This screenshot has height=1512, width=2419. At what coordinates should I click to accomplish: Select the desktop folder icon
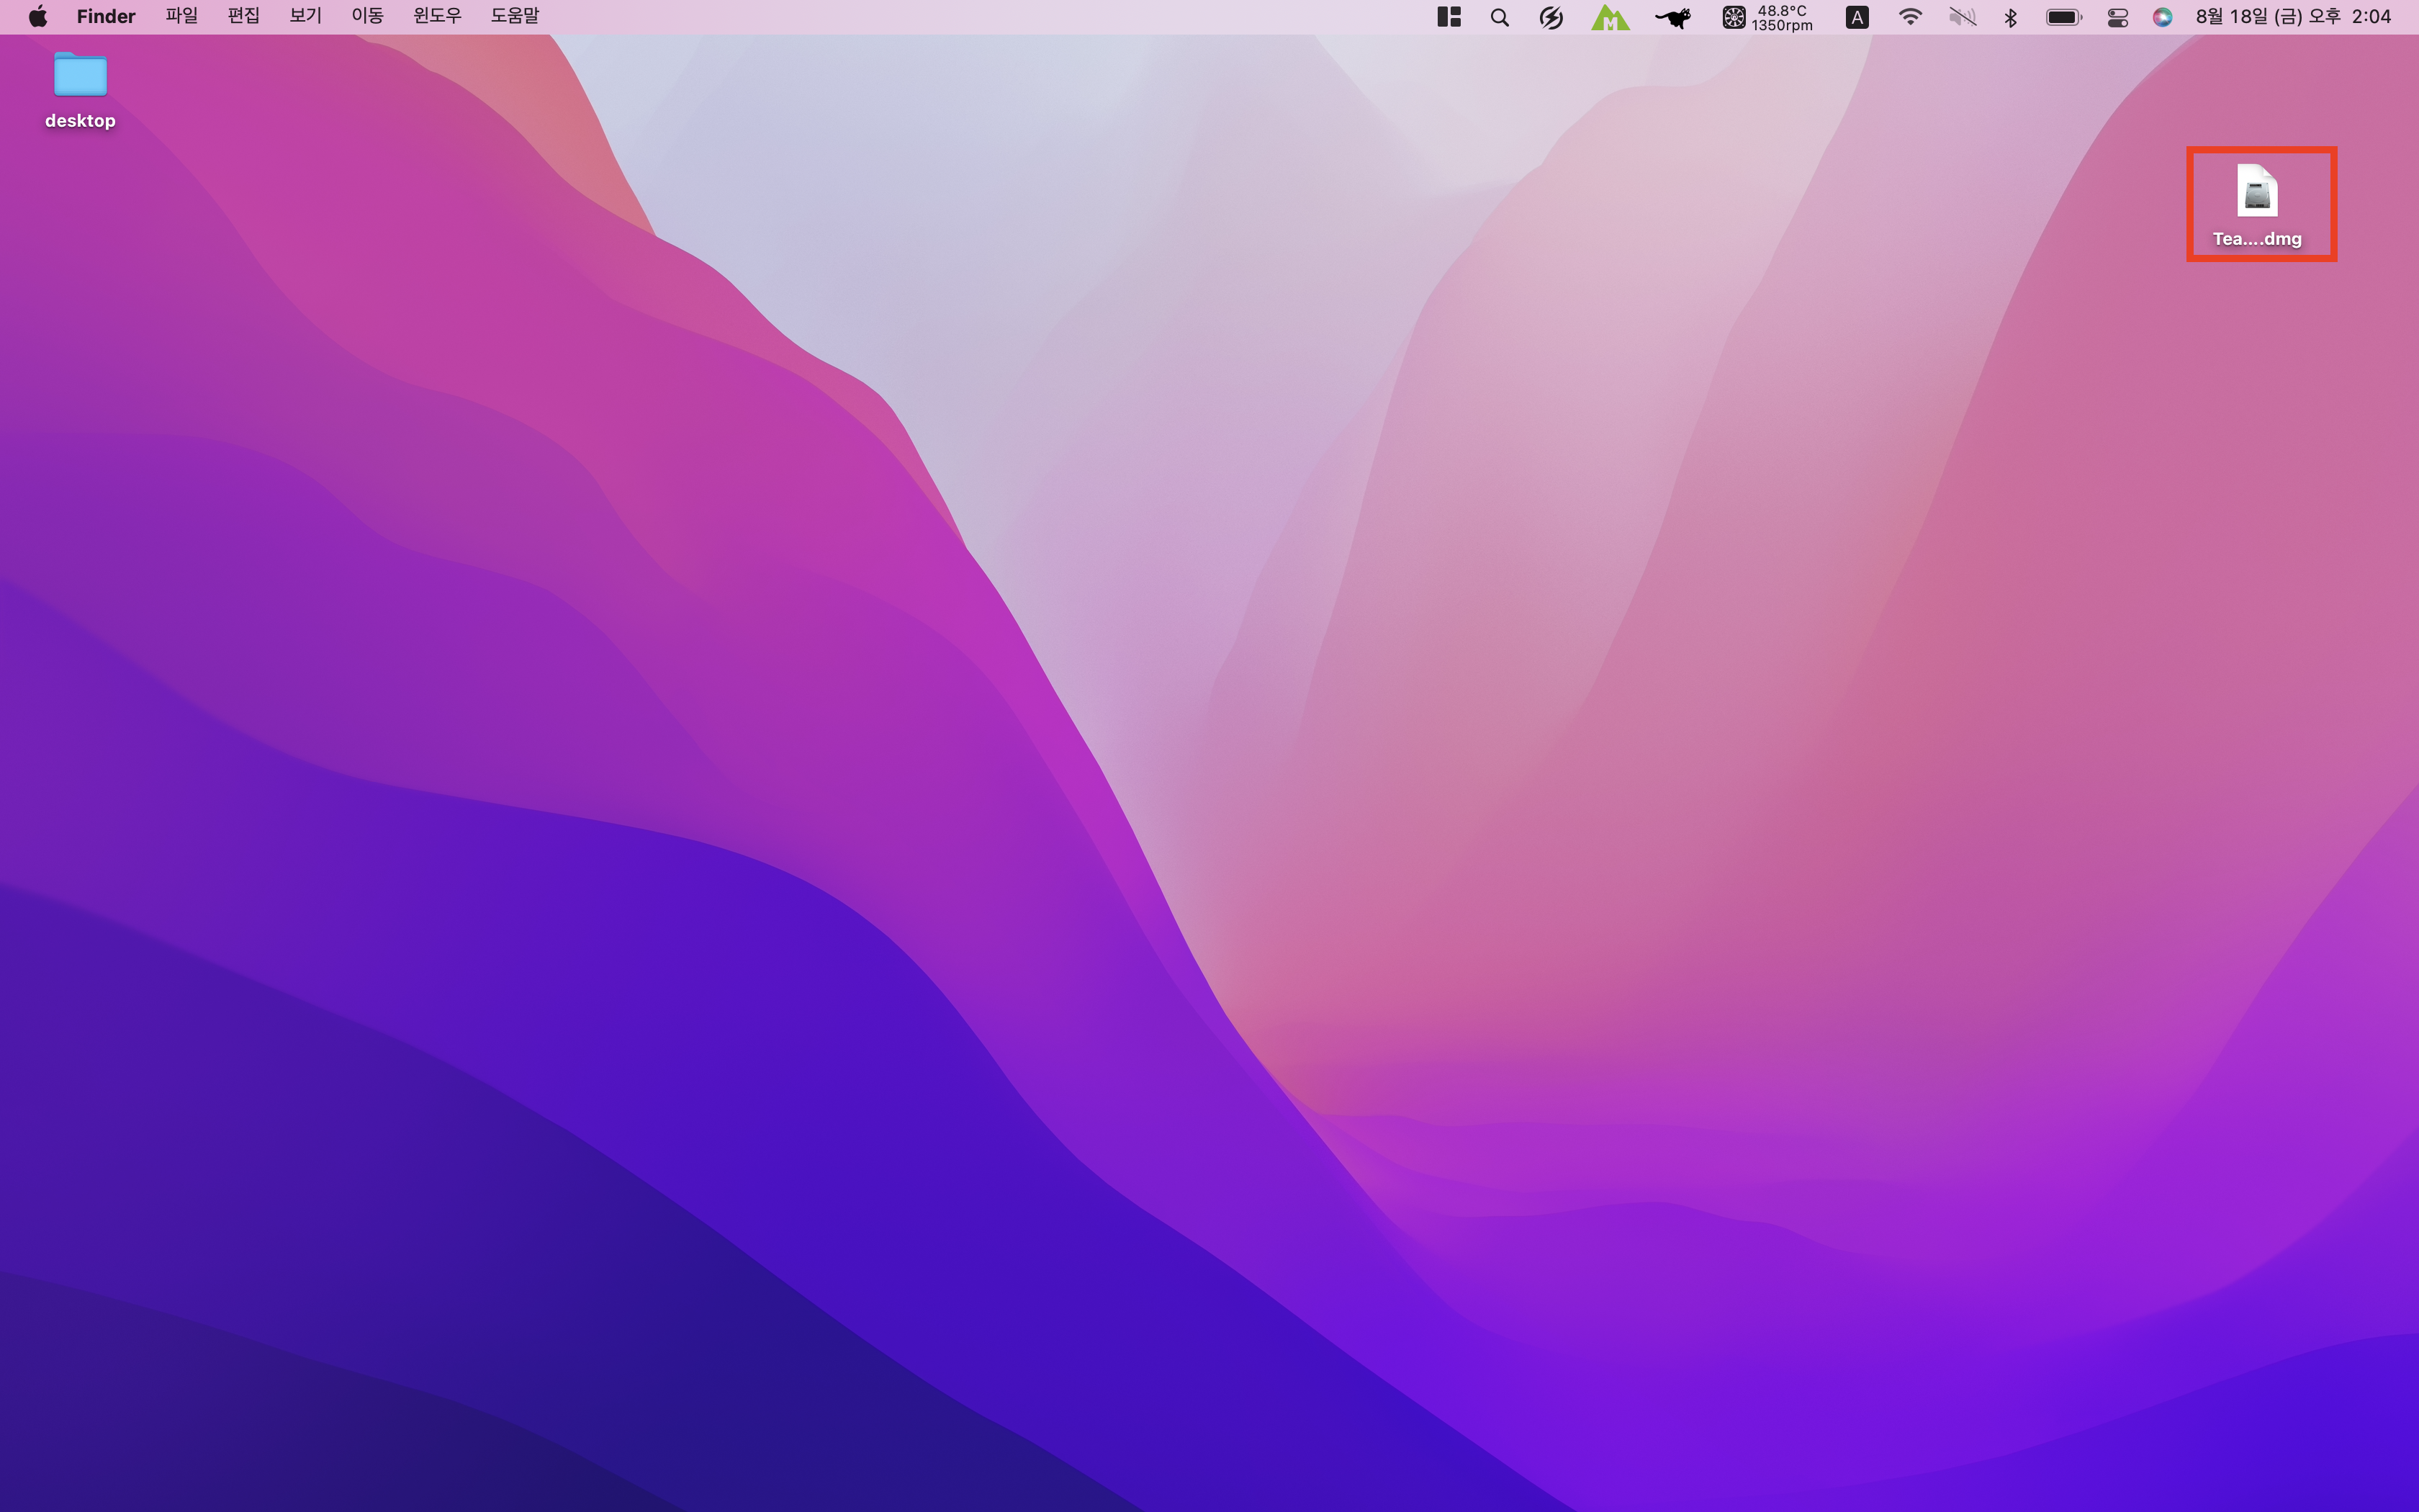(80, 77)
